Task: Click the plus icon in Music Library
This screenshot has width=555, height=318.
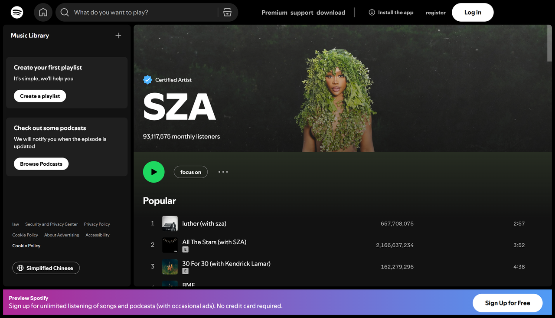Action: tap(118, 36)
